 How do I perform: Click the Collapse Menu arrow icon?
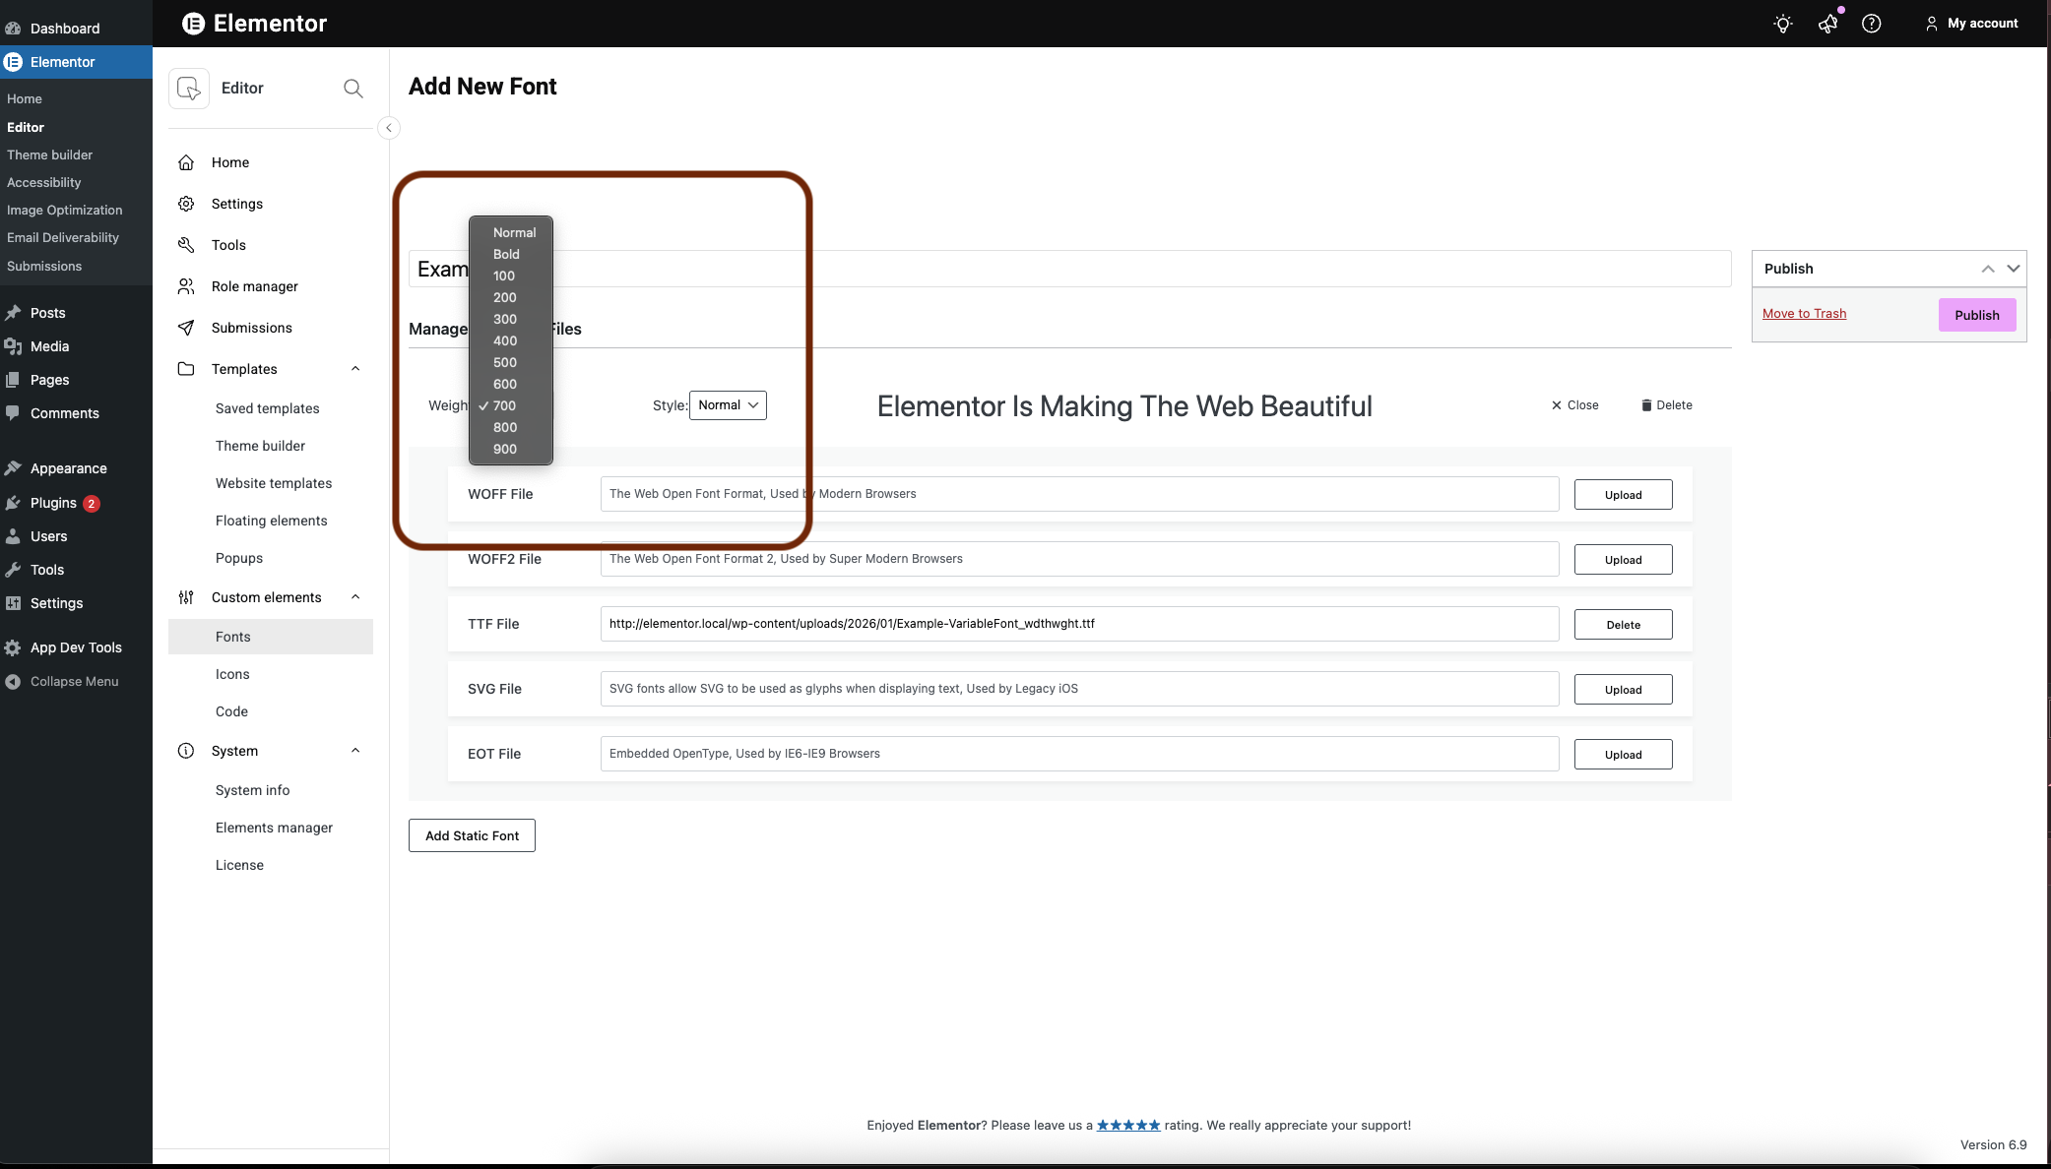pyautogui.click(x=13, y=681)
